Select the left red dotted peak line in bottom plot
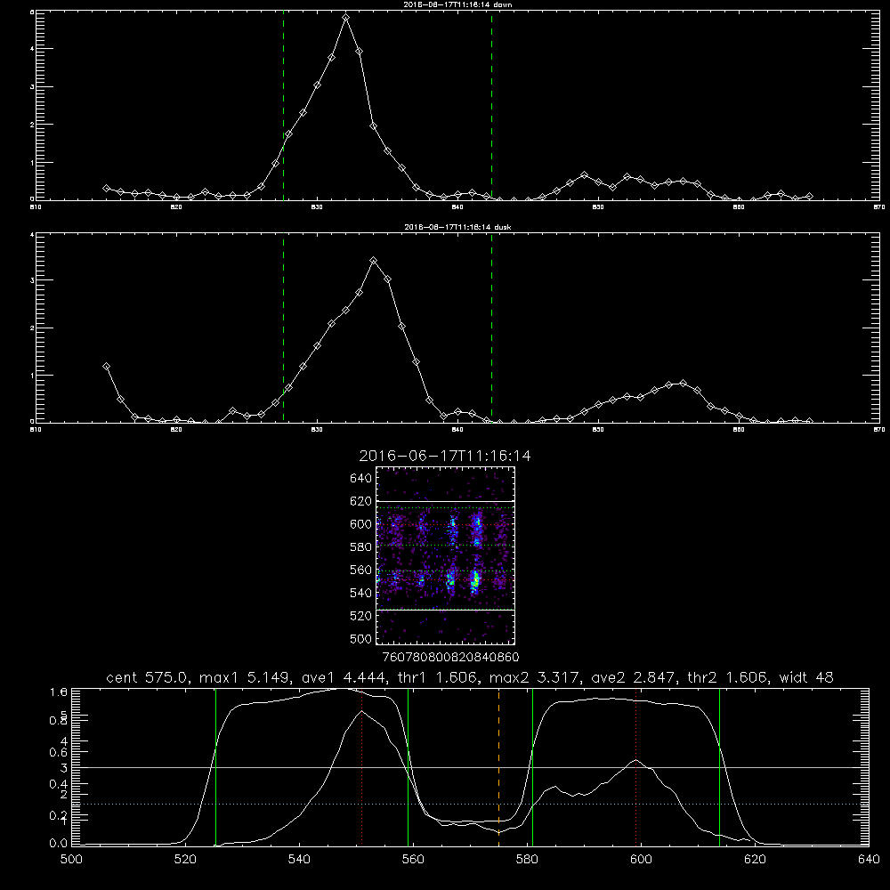This screenshot has width=890, height=890. (x=361, y=767)
